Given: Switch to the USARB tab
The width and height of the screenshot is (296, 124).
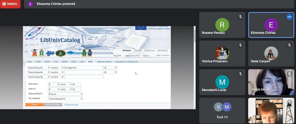Looking at the screenshot, I should (65, 62).
